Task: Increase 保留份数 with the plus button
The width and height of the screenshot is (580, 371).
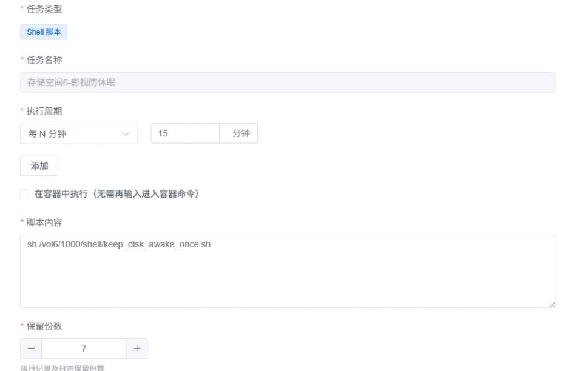Action: (x=137, y=349)
